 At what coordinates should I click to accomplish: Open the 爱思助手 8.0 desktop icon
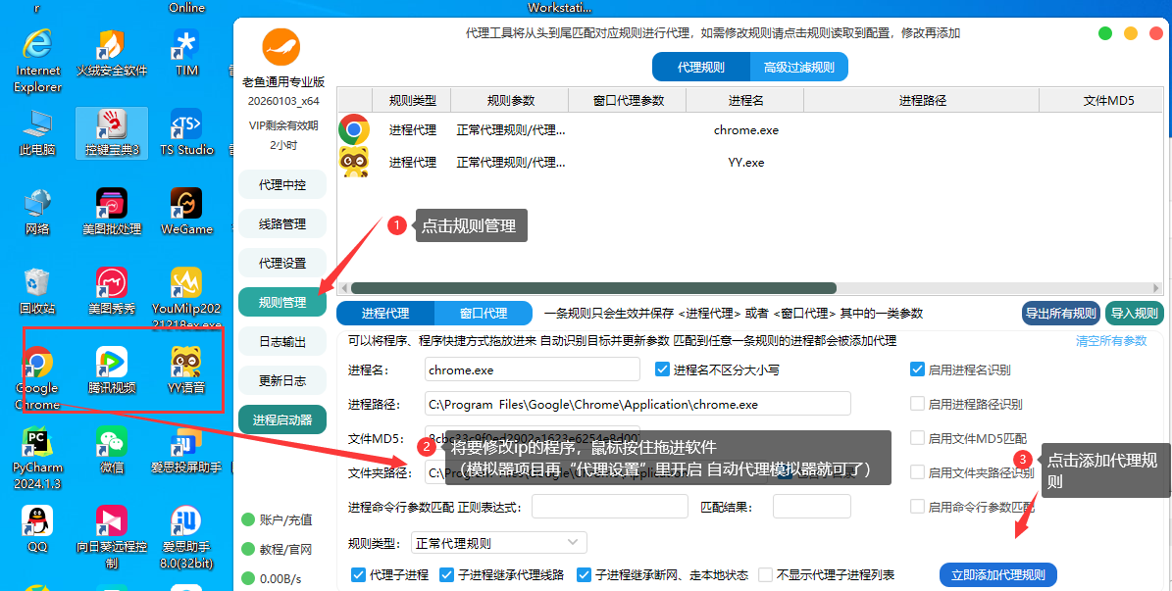186,537
